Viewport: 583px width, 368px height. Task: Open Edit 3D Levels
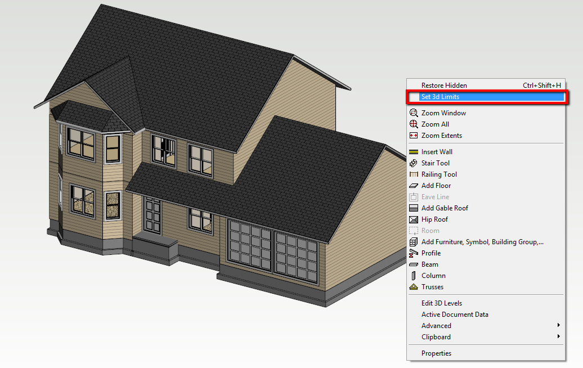pos(441,303)
